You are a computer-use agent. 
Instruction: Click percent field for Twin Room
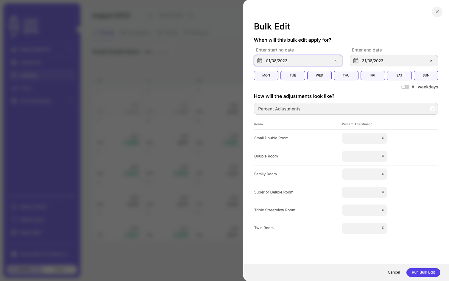(364, 228)
